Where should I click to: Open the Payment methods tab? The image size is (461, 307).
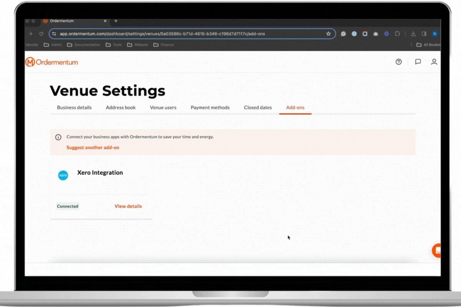[210, 107]
